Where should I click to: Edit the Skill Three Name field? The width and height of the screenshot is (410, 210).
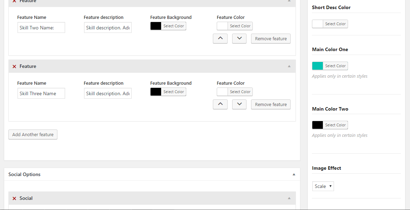click(41, 93)
